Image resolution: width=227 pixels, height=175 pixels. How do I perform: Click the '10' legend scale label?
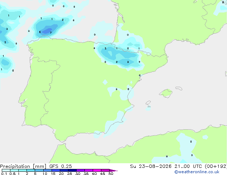point(45,174)
